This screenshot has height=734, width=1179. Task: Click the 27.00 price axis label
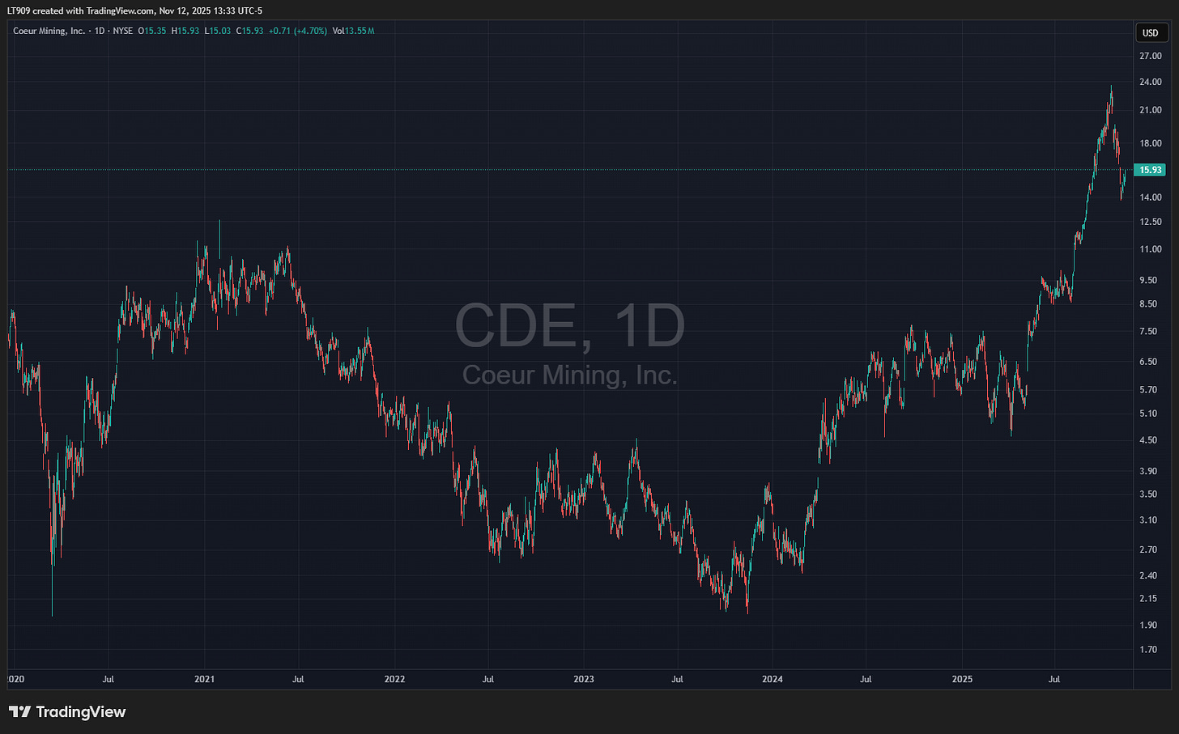[x=1151, y=56]
